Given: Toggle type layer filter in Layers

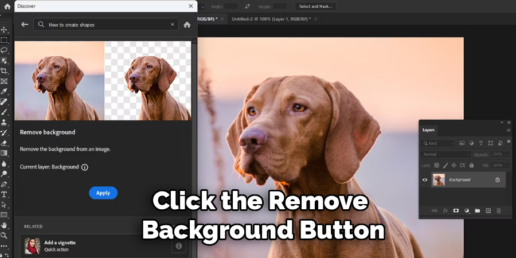Looking at the screenshot, I should click(x=481, y=143).
